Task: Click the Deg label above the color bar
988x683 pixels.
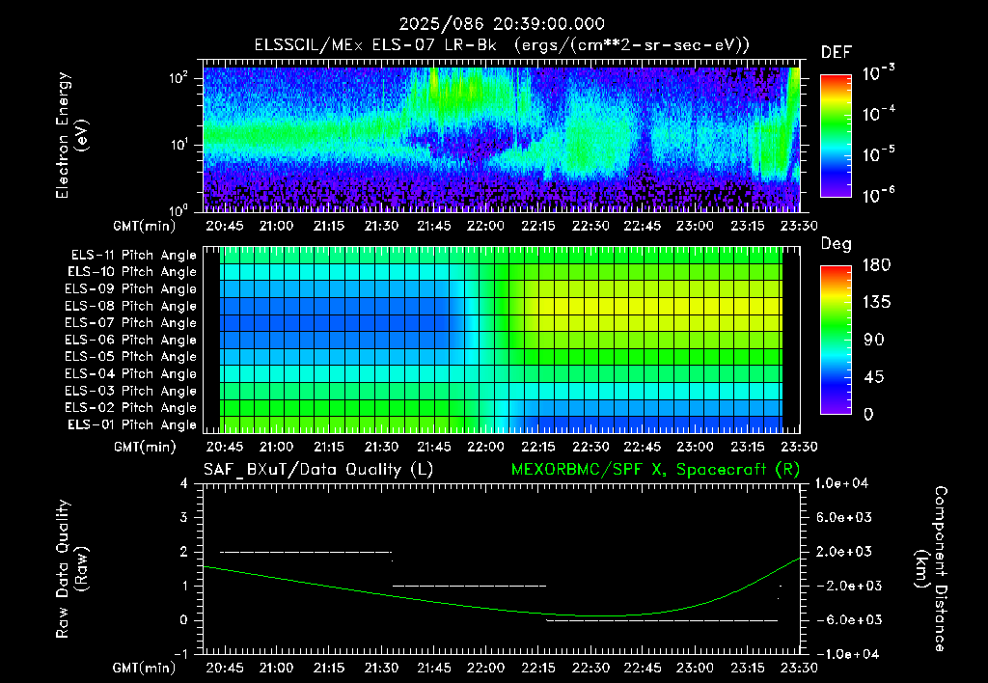Action: tap(837, 244)
